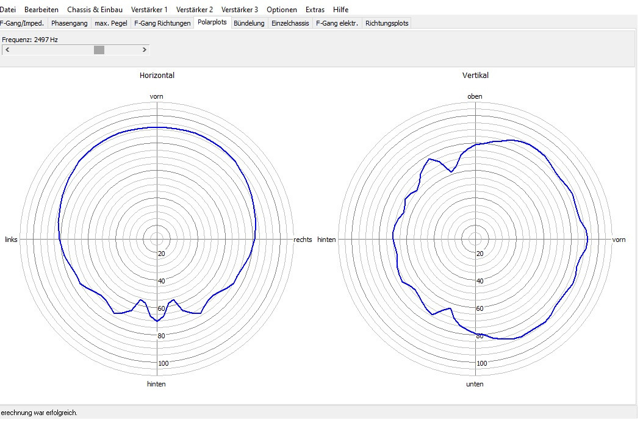
Task: Switch to the F-Gang/Imped. tab
Action: pos(22,23)
